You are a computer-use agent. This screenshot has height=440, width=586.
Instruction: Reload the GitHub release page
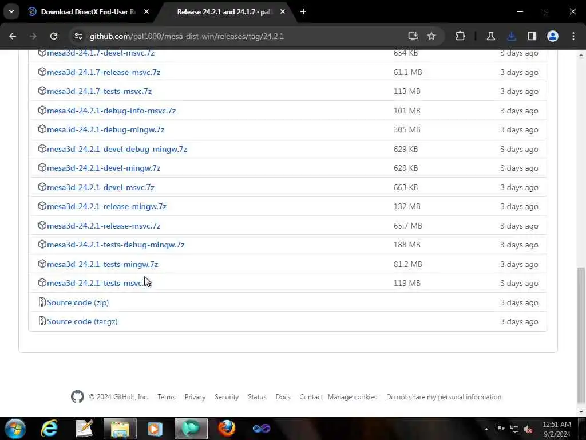click(x=54, y=36)
